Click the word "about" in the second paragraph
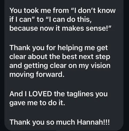 click(x=38, y=57)
